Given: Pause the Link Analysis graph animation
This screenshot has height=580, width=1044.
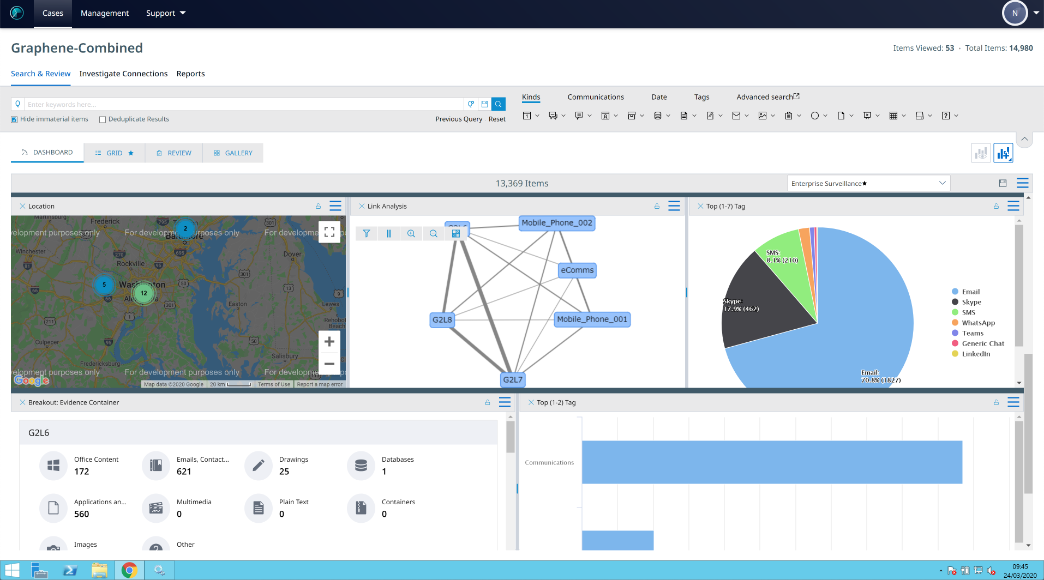Looking at the screenshot, I should [x=389, y=233].
